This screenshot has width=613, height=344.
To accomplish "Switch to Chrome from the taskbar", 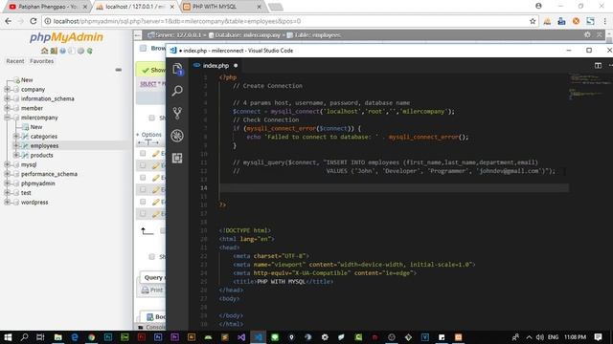I will click(92, 337).
